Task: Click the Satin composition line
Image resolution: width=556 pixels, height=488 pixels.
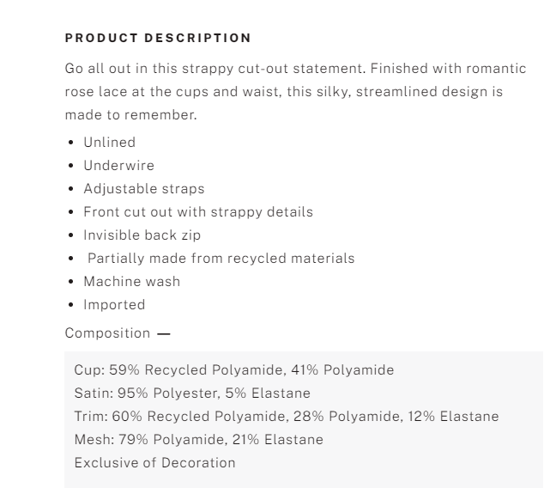Action: coord(192,393)
